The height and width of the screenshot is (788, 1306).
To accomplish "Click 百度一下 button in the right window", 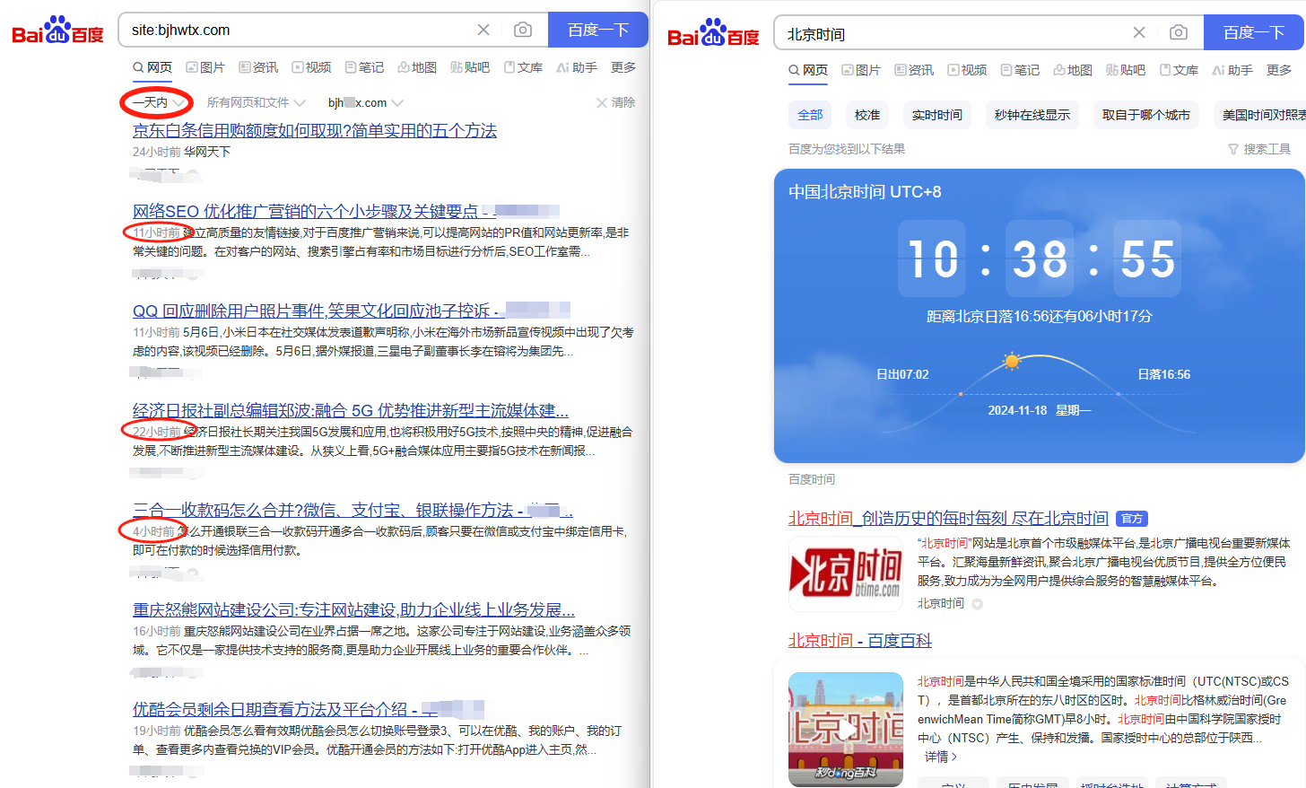I will (x=1254, y=32).
